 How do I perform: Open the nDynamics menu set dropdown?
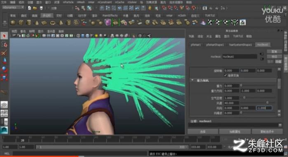[x=13, y=7]
